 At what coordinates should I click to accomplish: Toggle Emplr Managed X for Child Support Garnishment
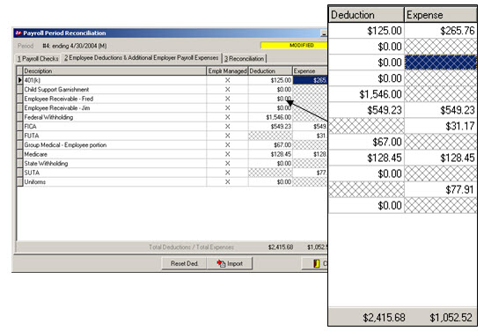228,90
